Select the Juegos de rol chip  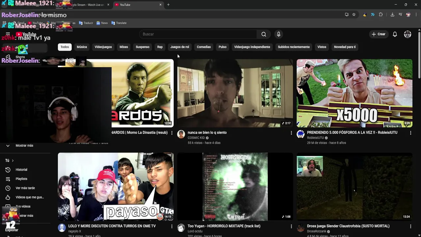click(180, 47)
